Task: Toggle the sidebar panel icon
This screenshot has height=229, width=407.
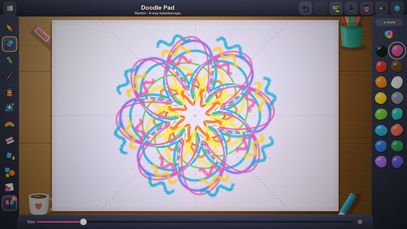Action: (10, 8)
